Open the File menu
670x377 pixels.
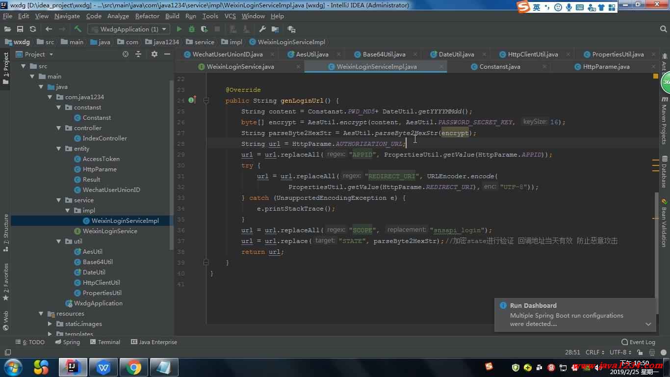(x=7, y=16)
